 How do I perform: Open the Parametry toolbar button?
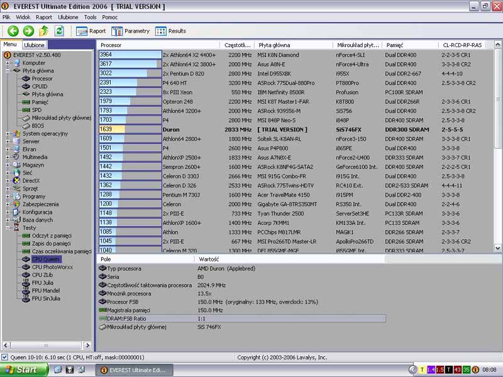coord(131,31)
